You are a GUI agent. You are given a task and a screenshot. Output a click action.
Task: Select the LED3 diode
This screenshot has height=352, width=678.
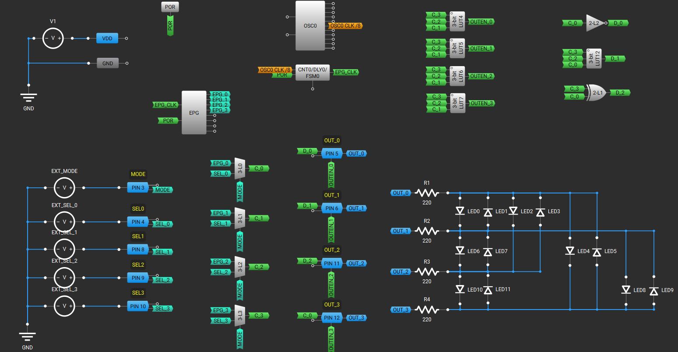(x=540, y=211)
